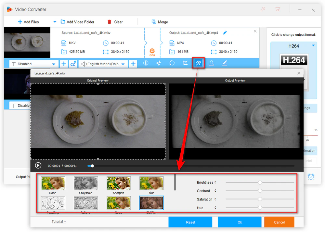Click the Video Converter app logo

tap(9, 9)
